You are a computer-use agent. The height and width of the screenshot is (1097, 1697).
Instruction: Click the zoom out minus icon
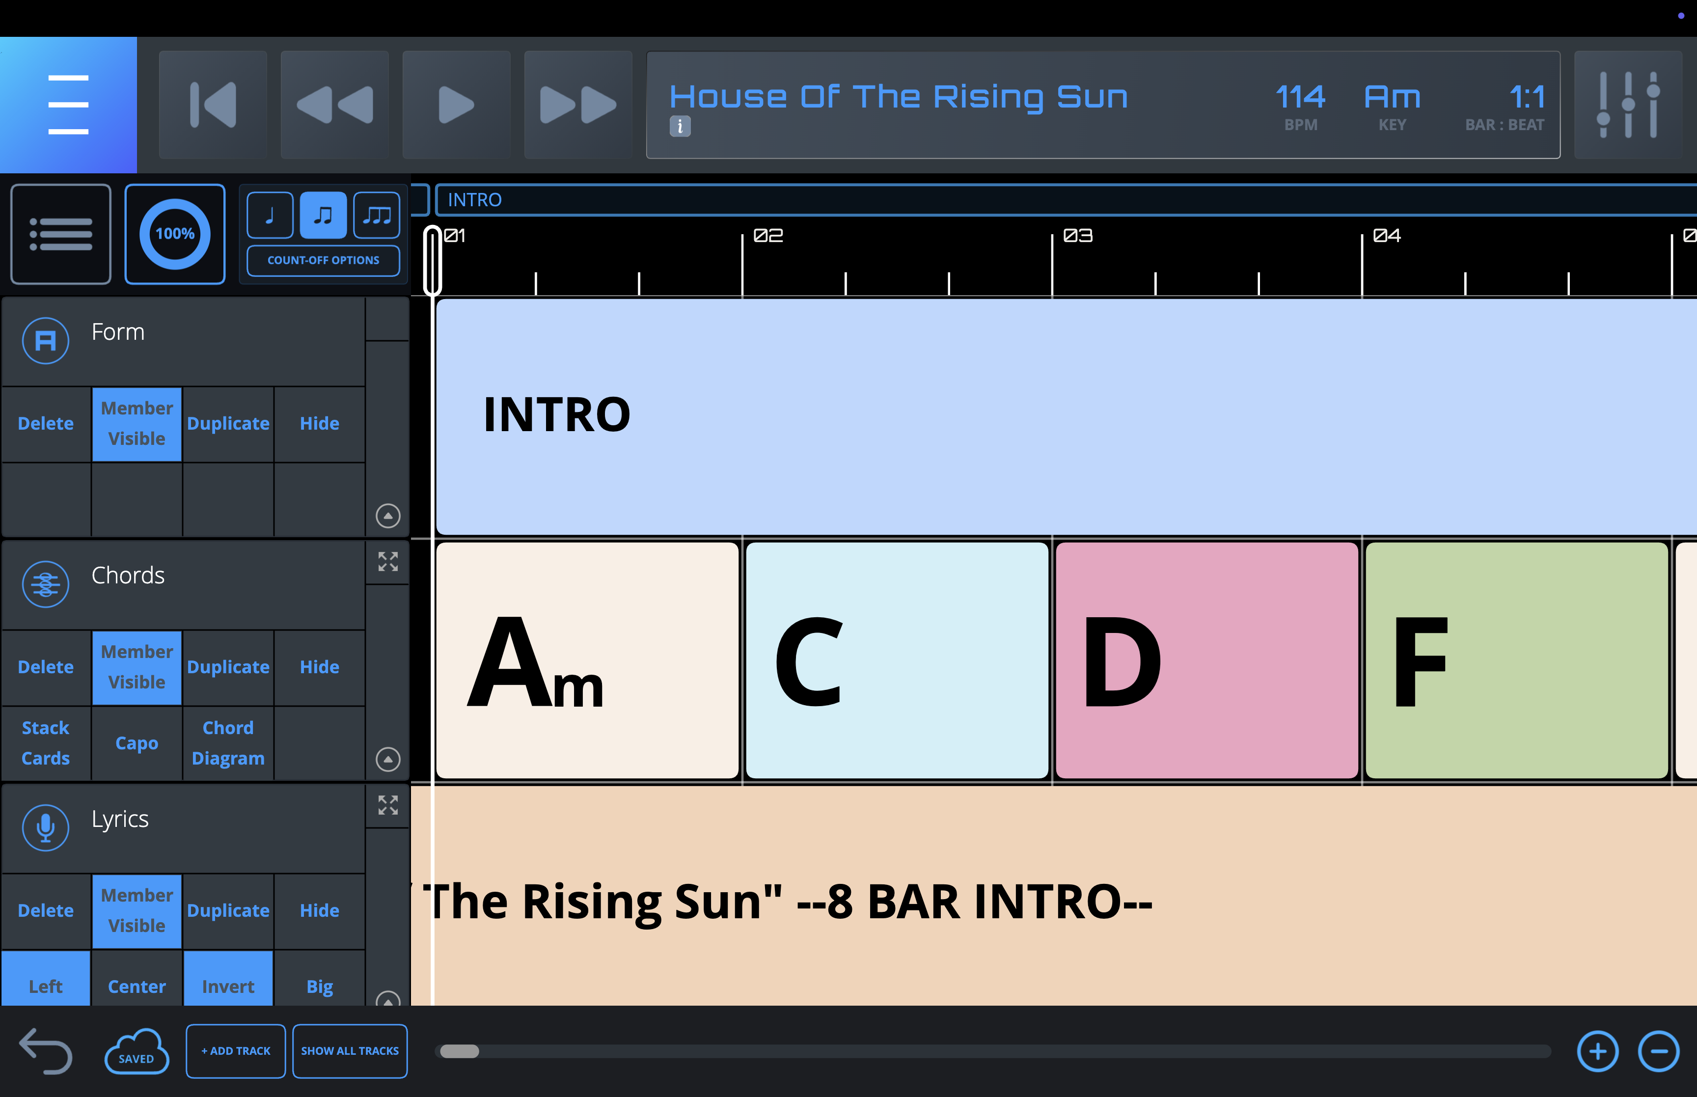pos(1659,1051)
